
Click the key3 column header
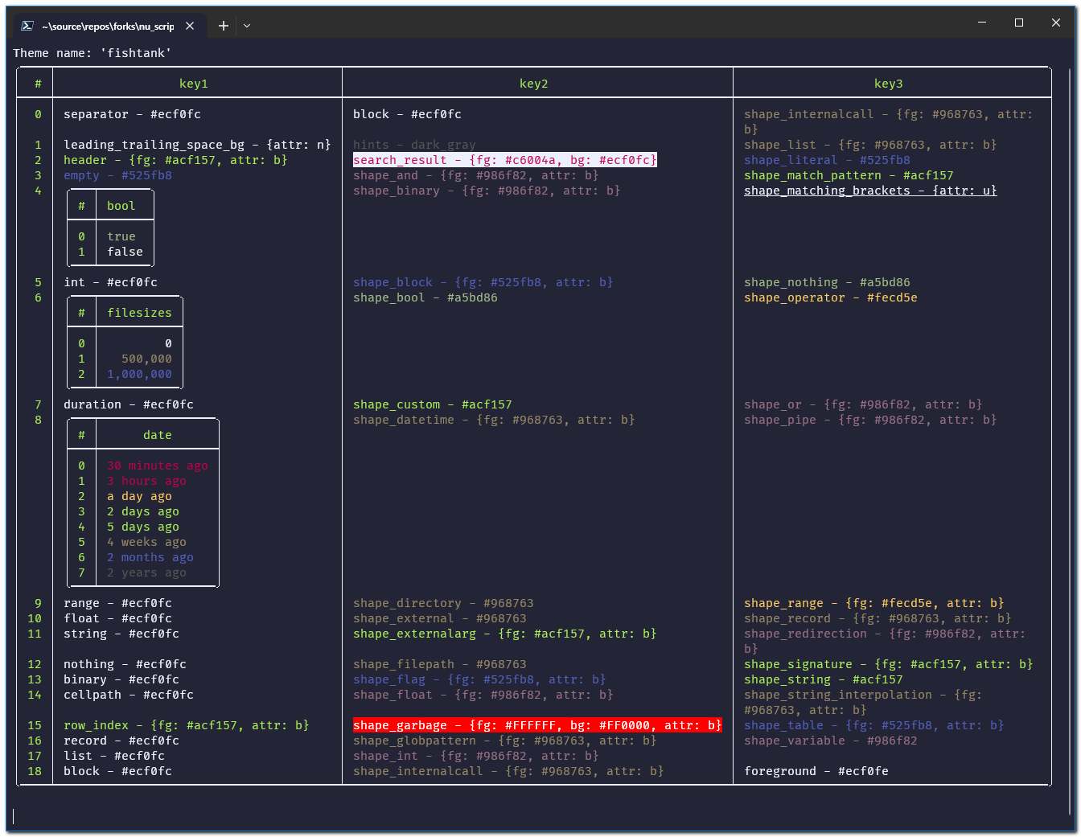pos(889,84)
